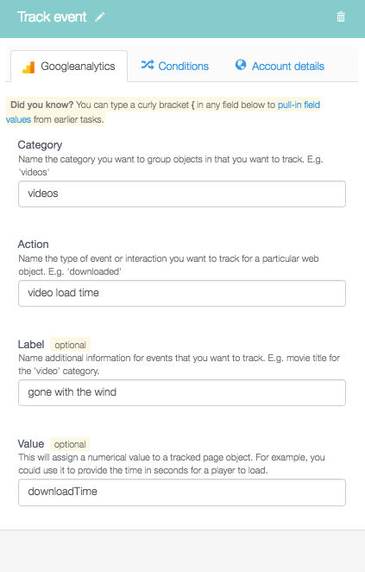
Task: Click the orange Google Analytics bar chart icon
Action: 28,67
